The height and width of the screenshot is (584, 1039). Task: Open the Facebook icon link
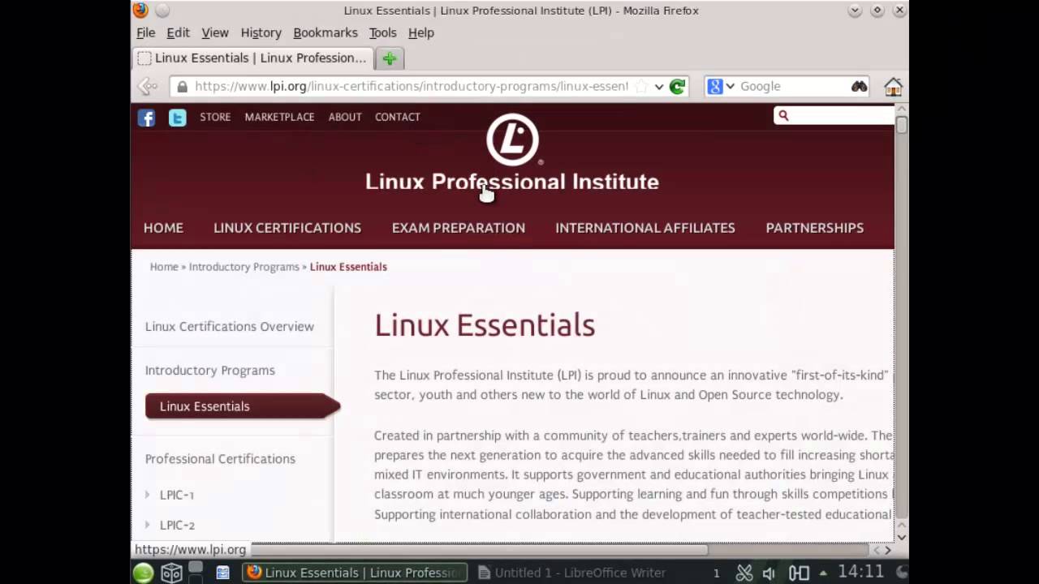[146, 118]
